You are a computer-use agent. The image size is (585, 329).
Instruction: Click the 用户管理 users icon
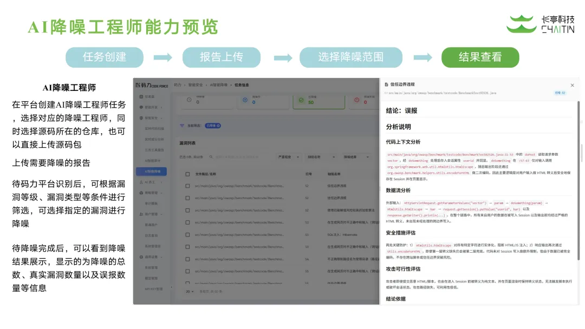point(141,214)
